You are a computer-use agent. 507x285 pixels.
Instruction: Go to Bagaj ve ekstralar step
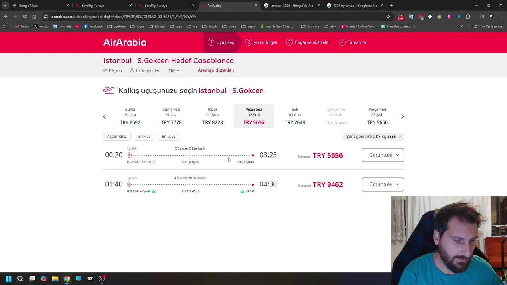(308, 42)
